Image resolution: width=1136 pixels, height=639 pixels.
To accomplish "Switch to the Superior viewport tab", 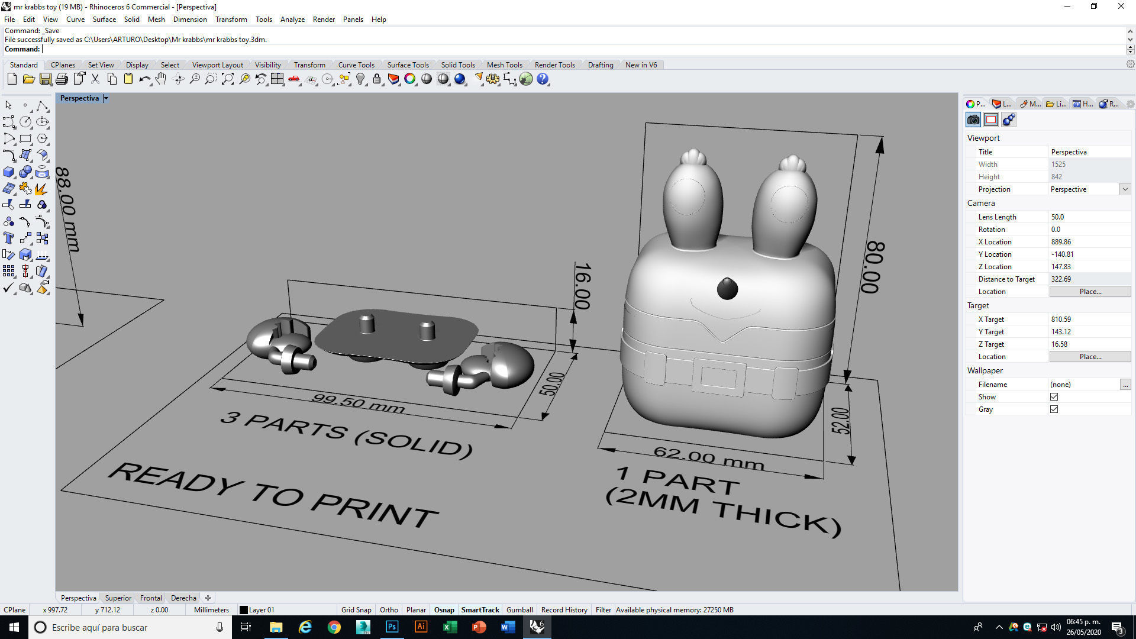I will point(118,598).
